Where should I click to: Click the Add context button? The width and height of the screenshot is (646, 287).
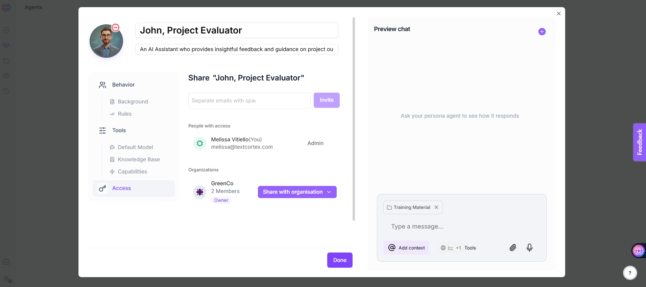point(406,248)
